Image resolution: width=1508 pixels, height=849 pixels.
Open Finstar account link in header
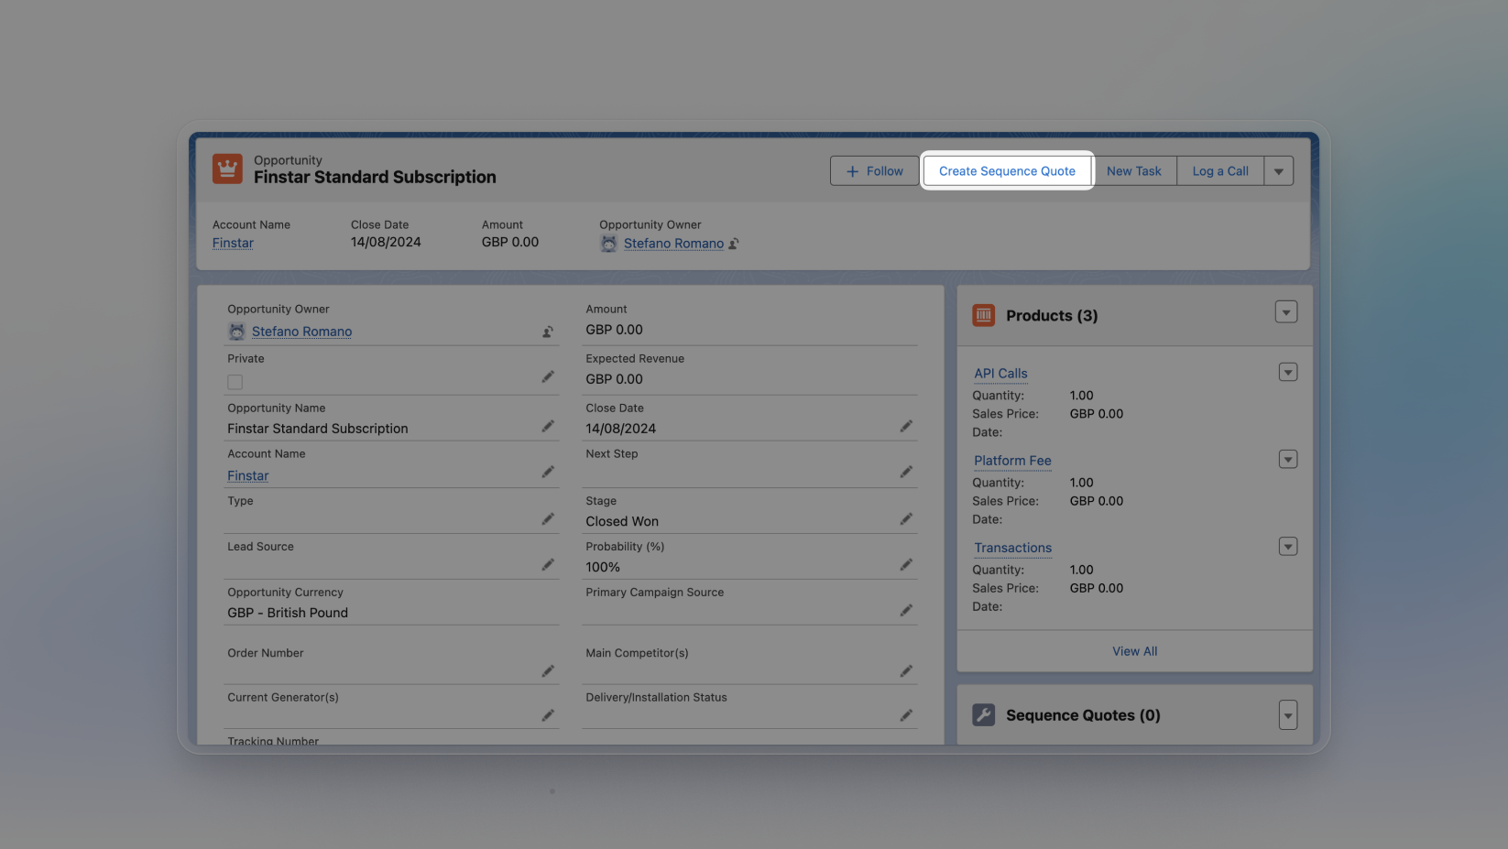(x=233, y=243)
